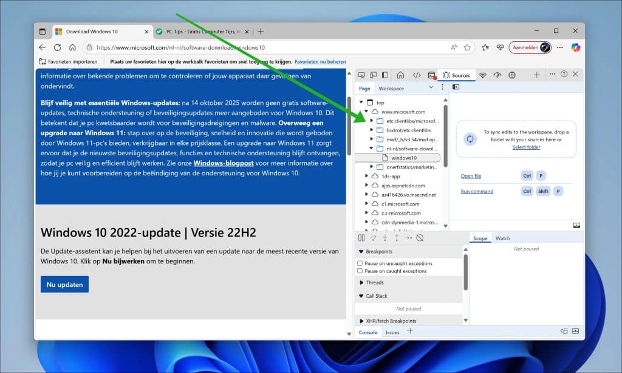Switch to PC Tips browser tab

[x=203, y=32]
